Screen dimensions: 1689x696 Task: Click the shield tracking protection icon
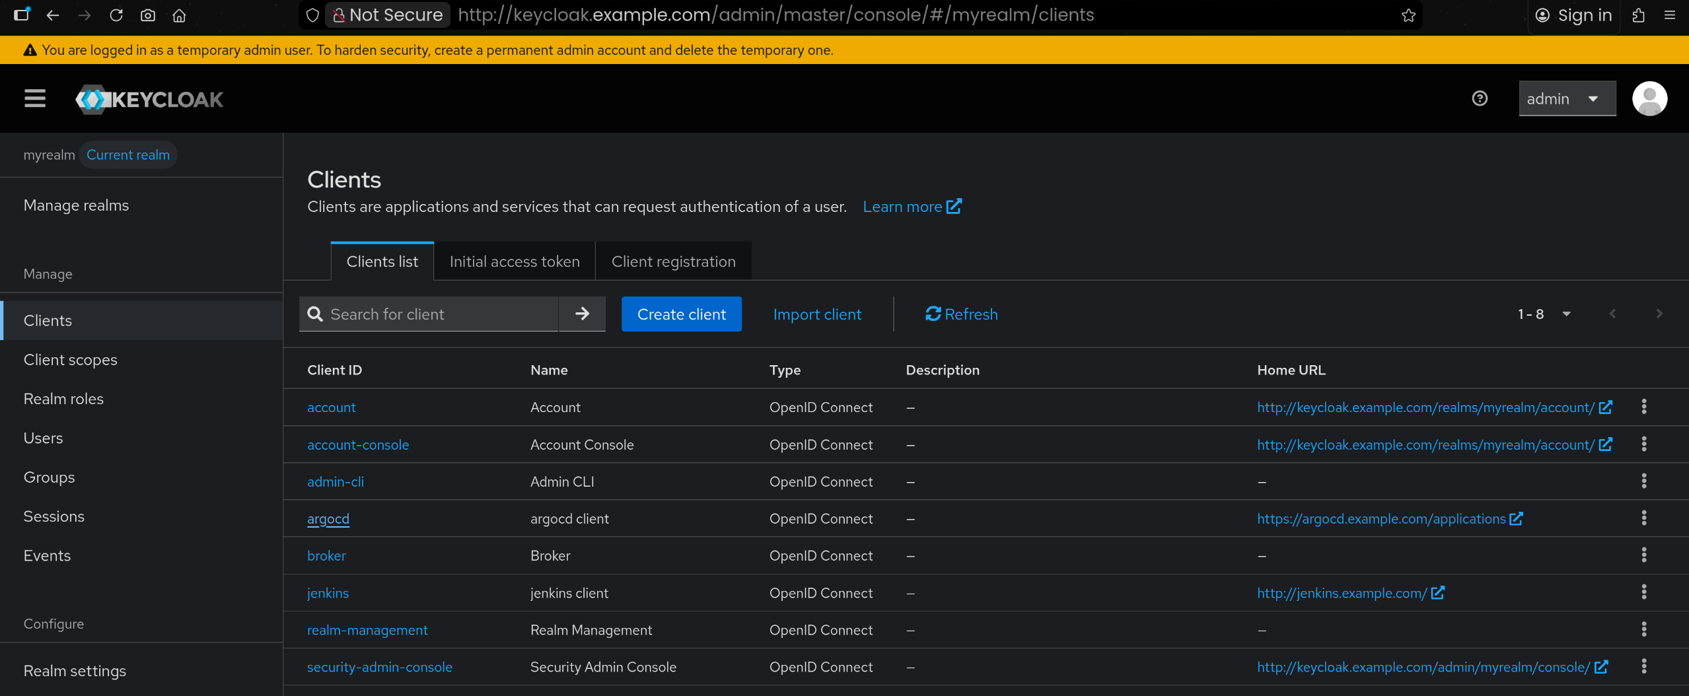click(312, 15)
